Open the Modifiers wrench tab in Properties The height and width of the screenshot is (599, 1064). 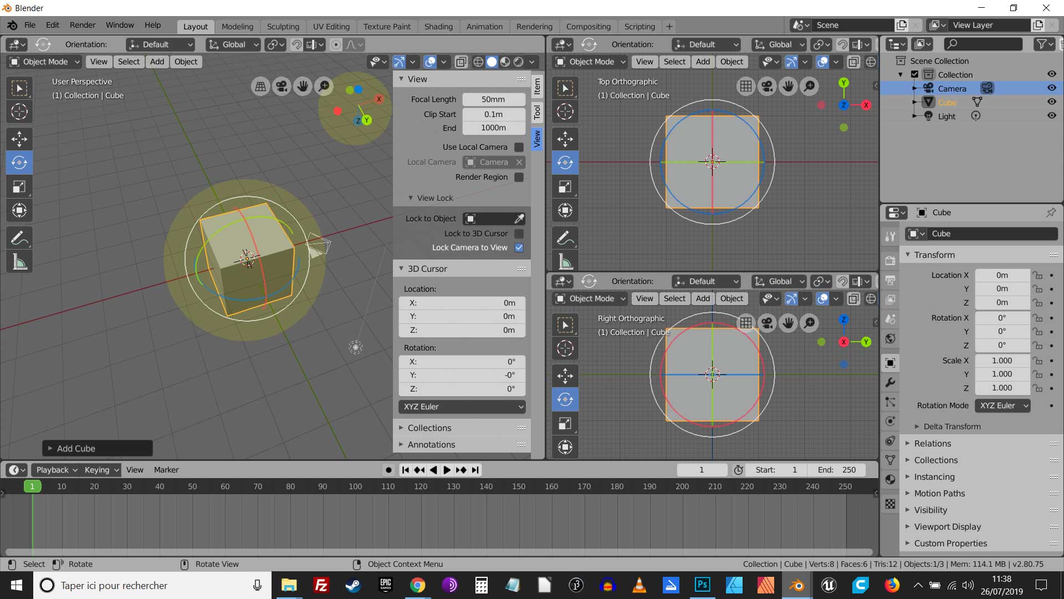pyautogui.click(x=890, y=383)
